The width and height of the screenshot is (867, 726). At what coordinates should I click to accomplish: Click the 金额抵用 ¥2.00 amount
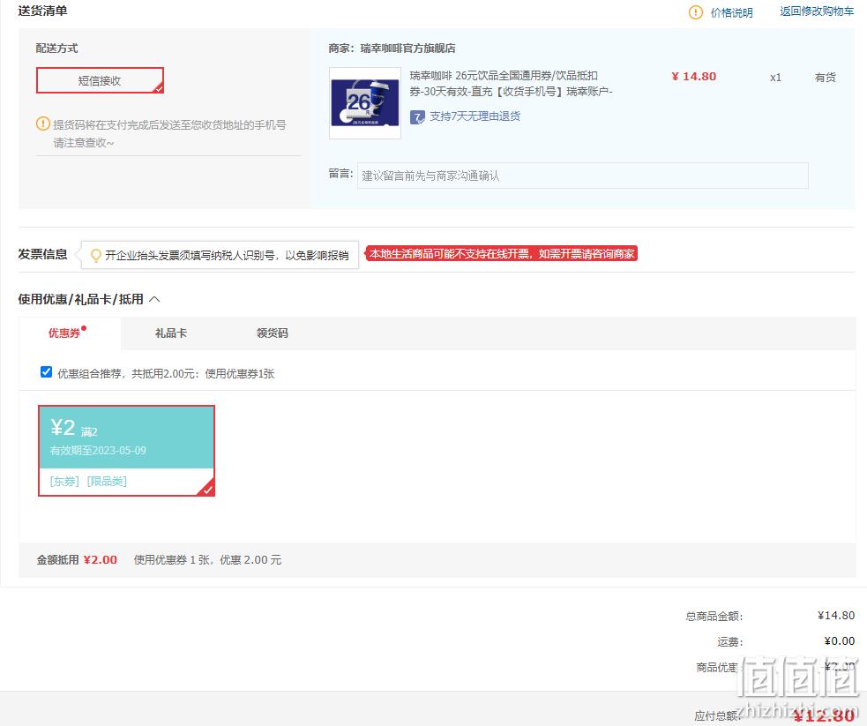coord(100,559)
